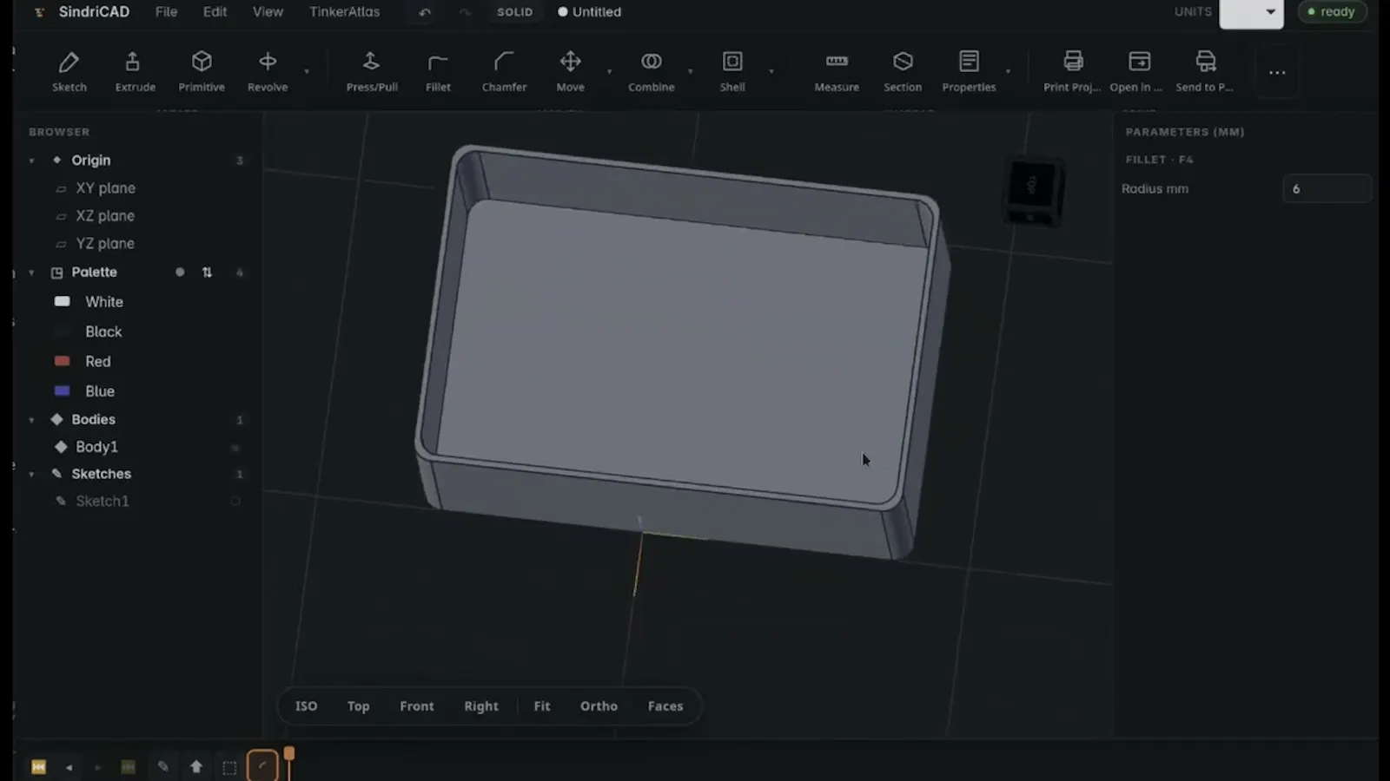
Task: Activate the Section tool
Action: (903, 71)
